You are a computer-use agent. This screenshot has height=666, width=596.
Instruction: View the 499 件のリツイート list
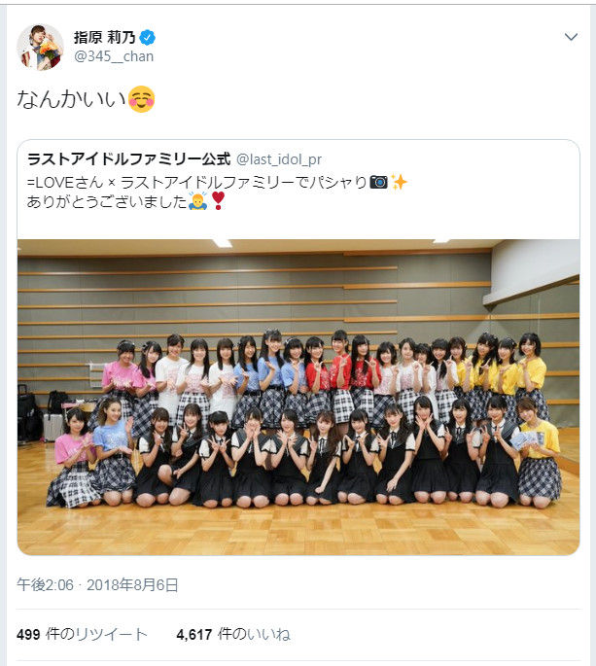82,635
